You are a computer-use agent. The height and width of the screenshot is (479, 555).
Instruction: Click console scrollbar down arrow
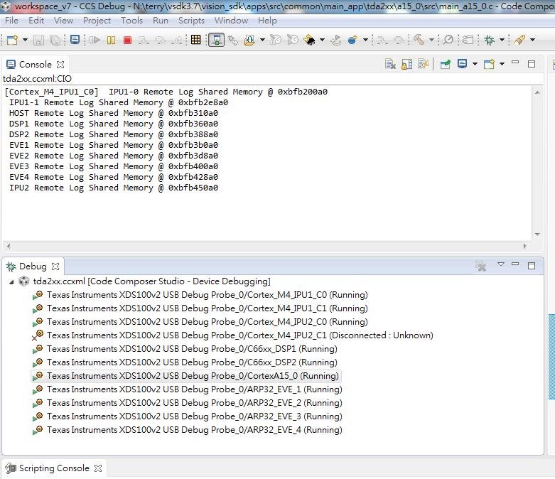[x=537, y=235]
